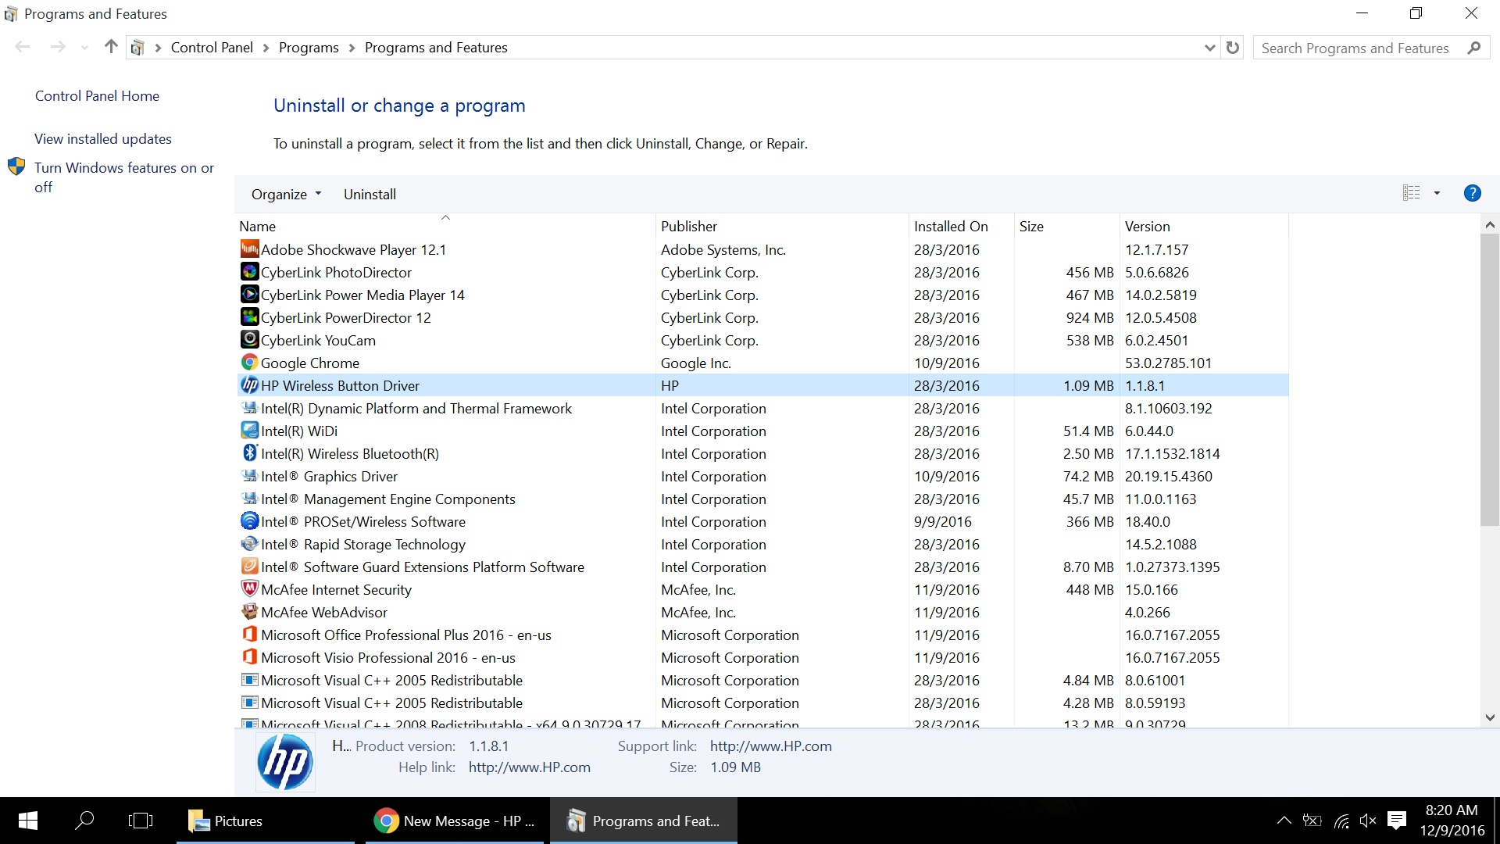Open the View installed updates link

pos(103,139)
